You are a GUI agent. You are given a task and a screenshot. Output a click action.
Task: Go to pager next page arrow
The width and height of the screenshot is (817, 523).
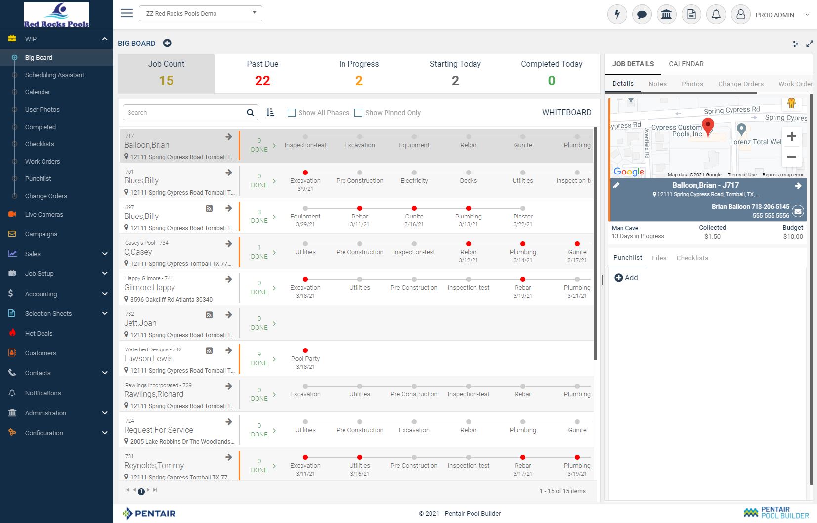tap(148, 490)
